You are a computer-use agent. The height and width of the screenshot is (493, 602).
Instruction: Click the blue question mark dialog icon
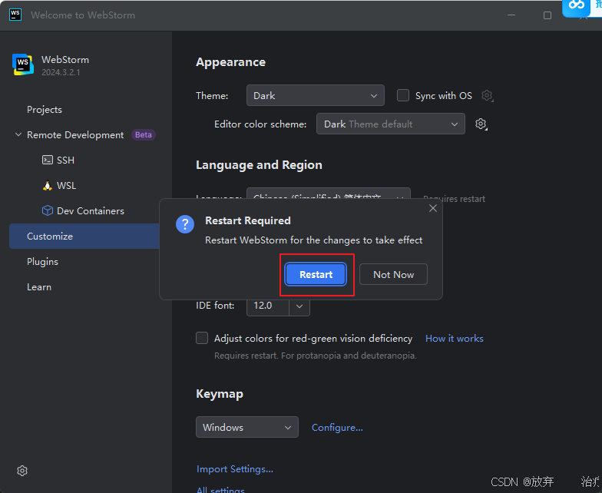point(184,224)
